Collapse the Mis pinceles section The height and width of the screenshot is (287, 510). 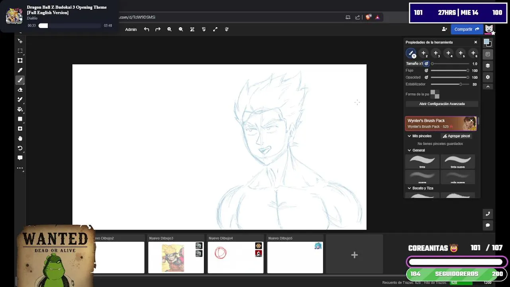[x=409, y=136]
